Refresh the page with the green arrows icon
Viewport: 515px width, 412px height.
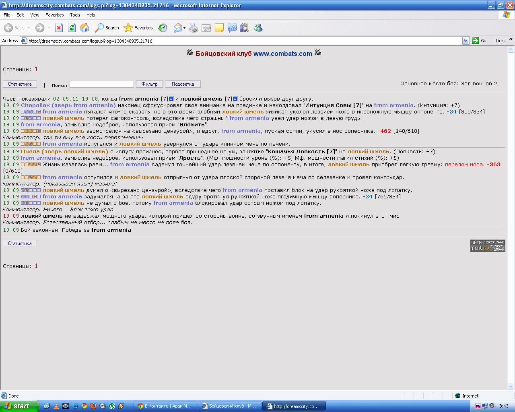pyautogui.click(x=72, y=28)
